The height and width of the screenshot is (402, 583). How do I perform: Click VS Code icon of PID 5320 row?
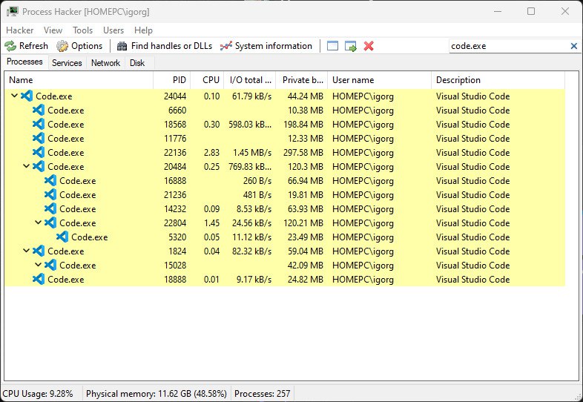point(62,237)
